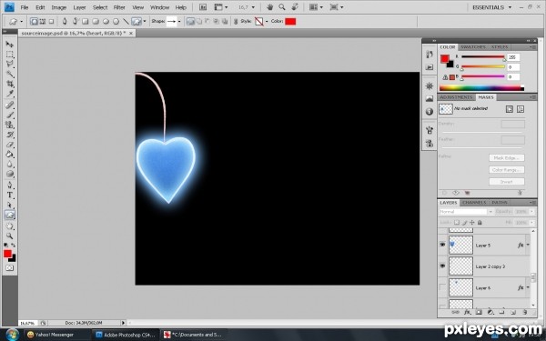546x341 pixels.
Task: Select the Hand tool in toolbox
Action: coord(9,226)
